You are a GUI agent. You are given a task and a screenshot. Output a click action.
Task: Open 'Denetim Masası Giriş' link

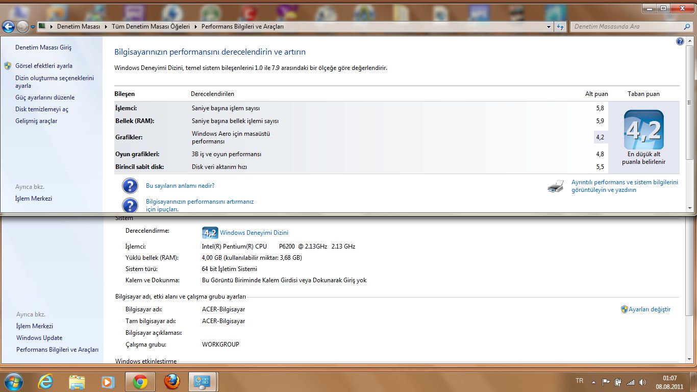click(43, 47)
